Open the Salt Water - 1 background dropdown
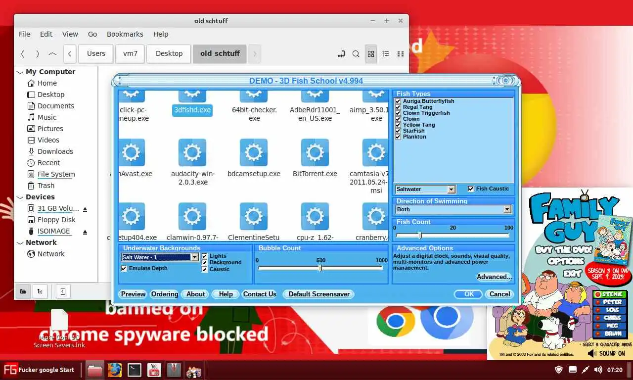The height and width of the screenshot is (380, 633). [x=194, y=257]
